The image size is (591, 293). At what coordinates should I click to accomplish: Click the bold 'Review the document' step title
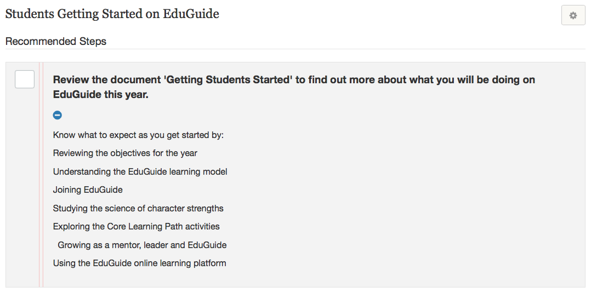click(x=294, y=87)
